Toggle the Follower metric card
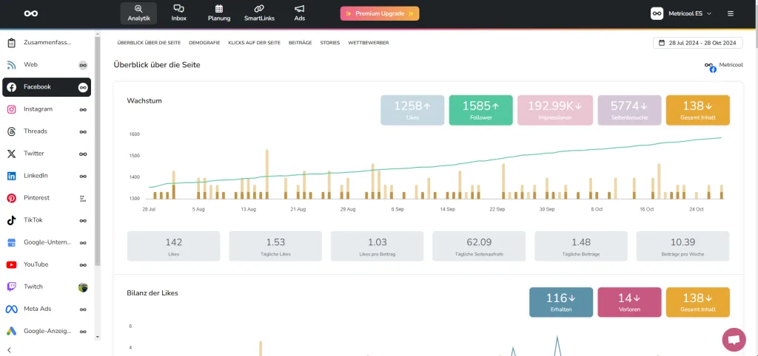This screenshot has height=356, width=758. tap(480, 110)
